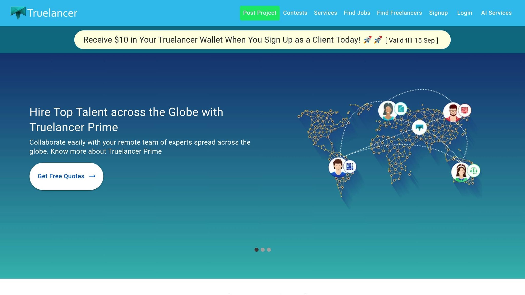Click the Truelancer pin on world map

pyautogui.click(x=419, y=127)
